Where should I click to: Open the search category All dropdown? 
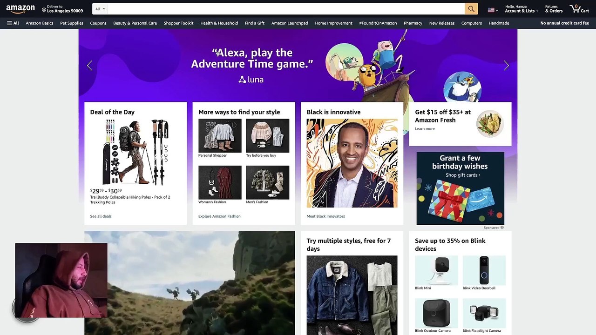(x=100, y=9)
